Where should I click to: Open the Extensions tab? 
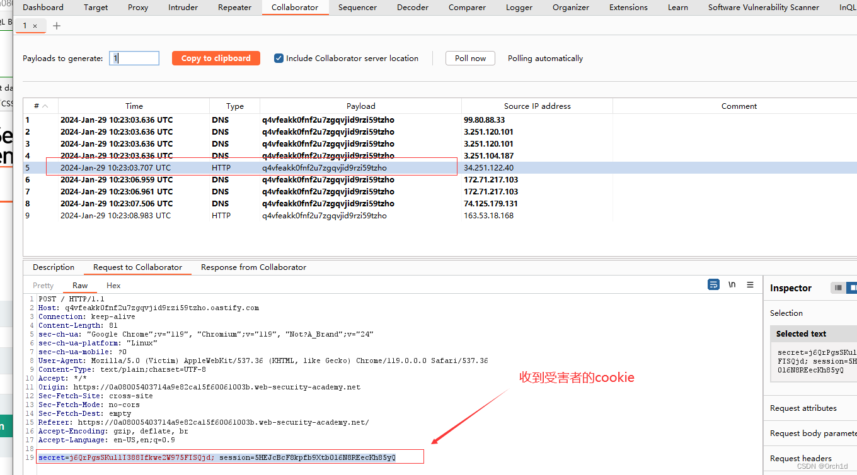628,8
